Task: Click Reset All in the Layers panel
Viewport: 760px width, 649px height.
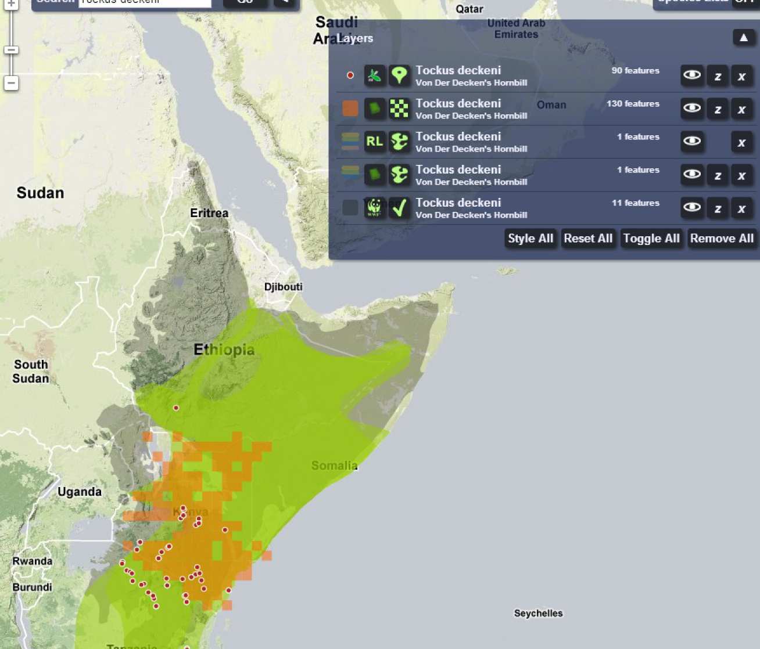Action: 588,239
